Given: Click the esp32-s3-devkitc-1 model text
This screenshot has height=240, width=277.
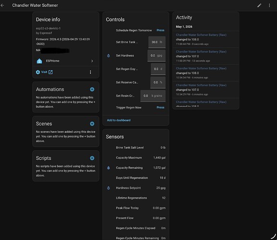Looking at the screenshot, I should click(48, 28).
